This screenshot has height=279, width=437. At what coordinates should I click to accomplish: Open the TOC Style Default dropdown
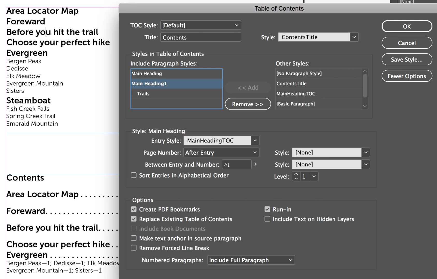click(x=201, y=25)
